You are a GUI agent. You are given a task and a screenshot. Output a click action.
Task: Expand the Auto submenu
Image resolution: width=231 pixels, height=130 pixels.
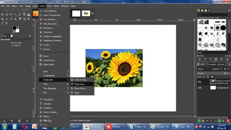pyautogui.click(x=54, y=71)
